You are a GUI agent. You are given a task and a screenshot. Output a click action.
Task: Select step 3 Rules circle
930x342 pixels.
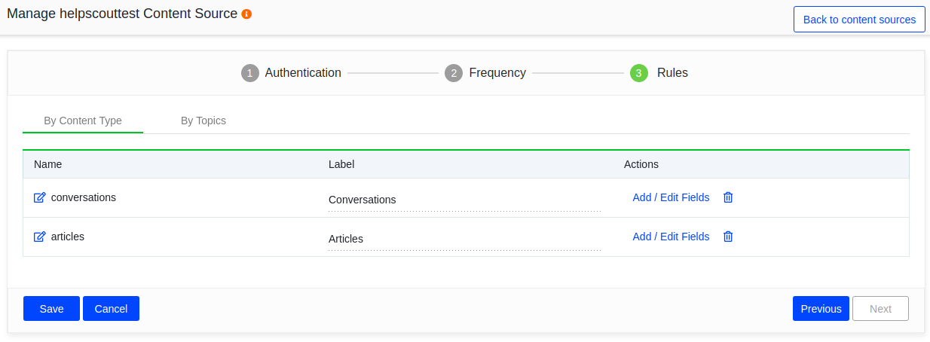pos(639,73)
